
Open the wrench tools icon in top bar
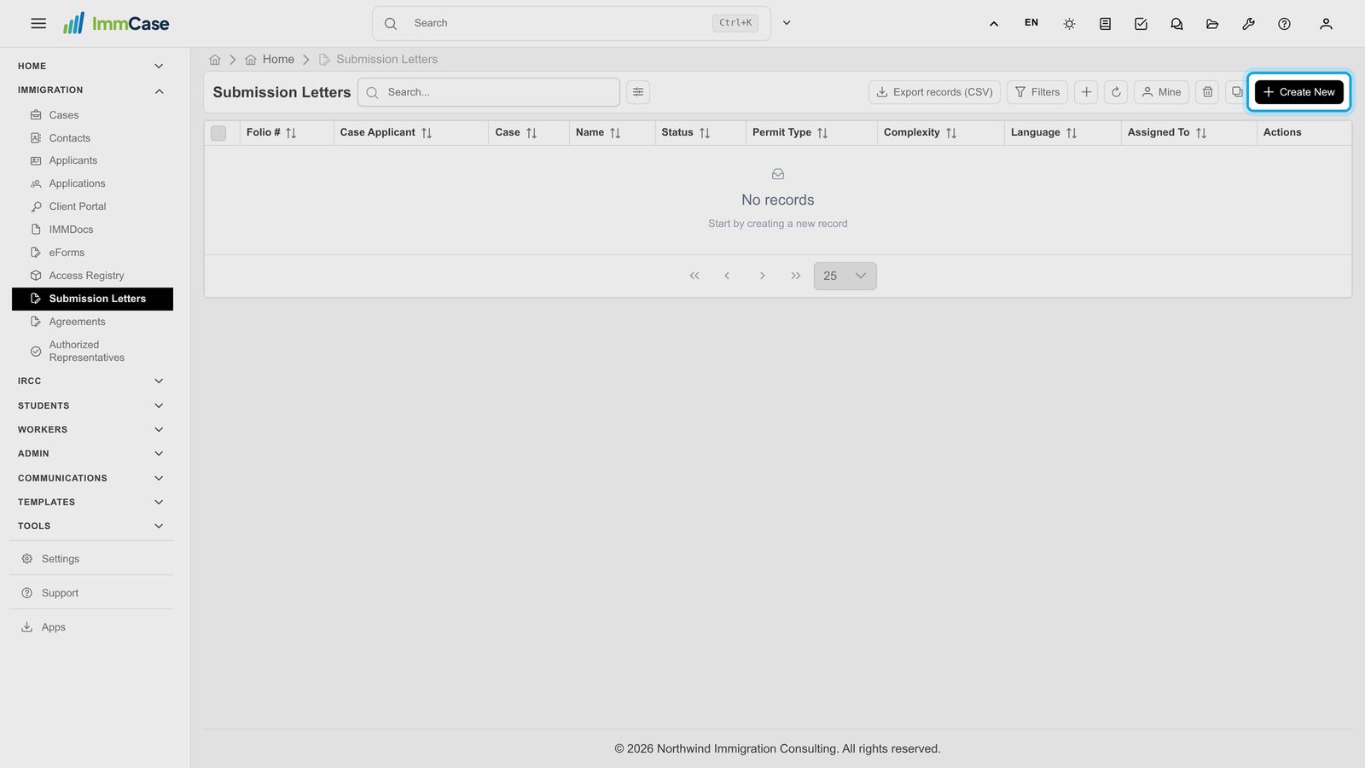[1248, 24]
